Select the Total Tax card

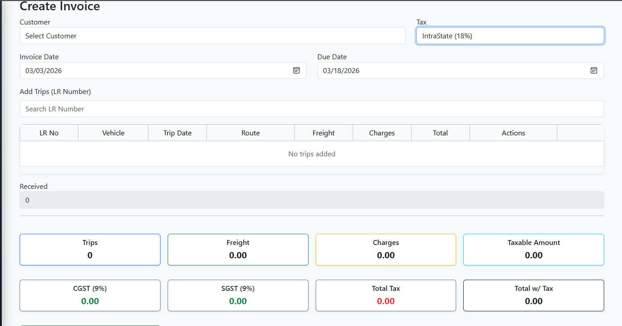[x=386, y=295]
